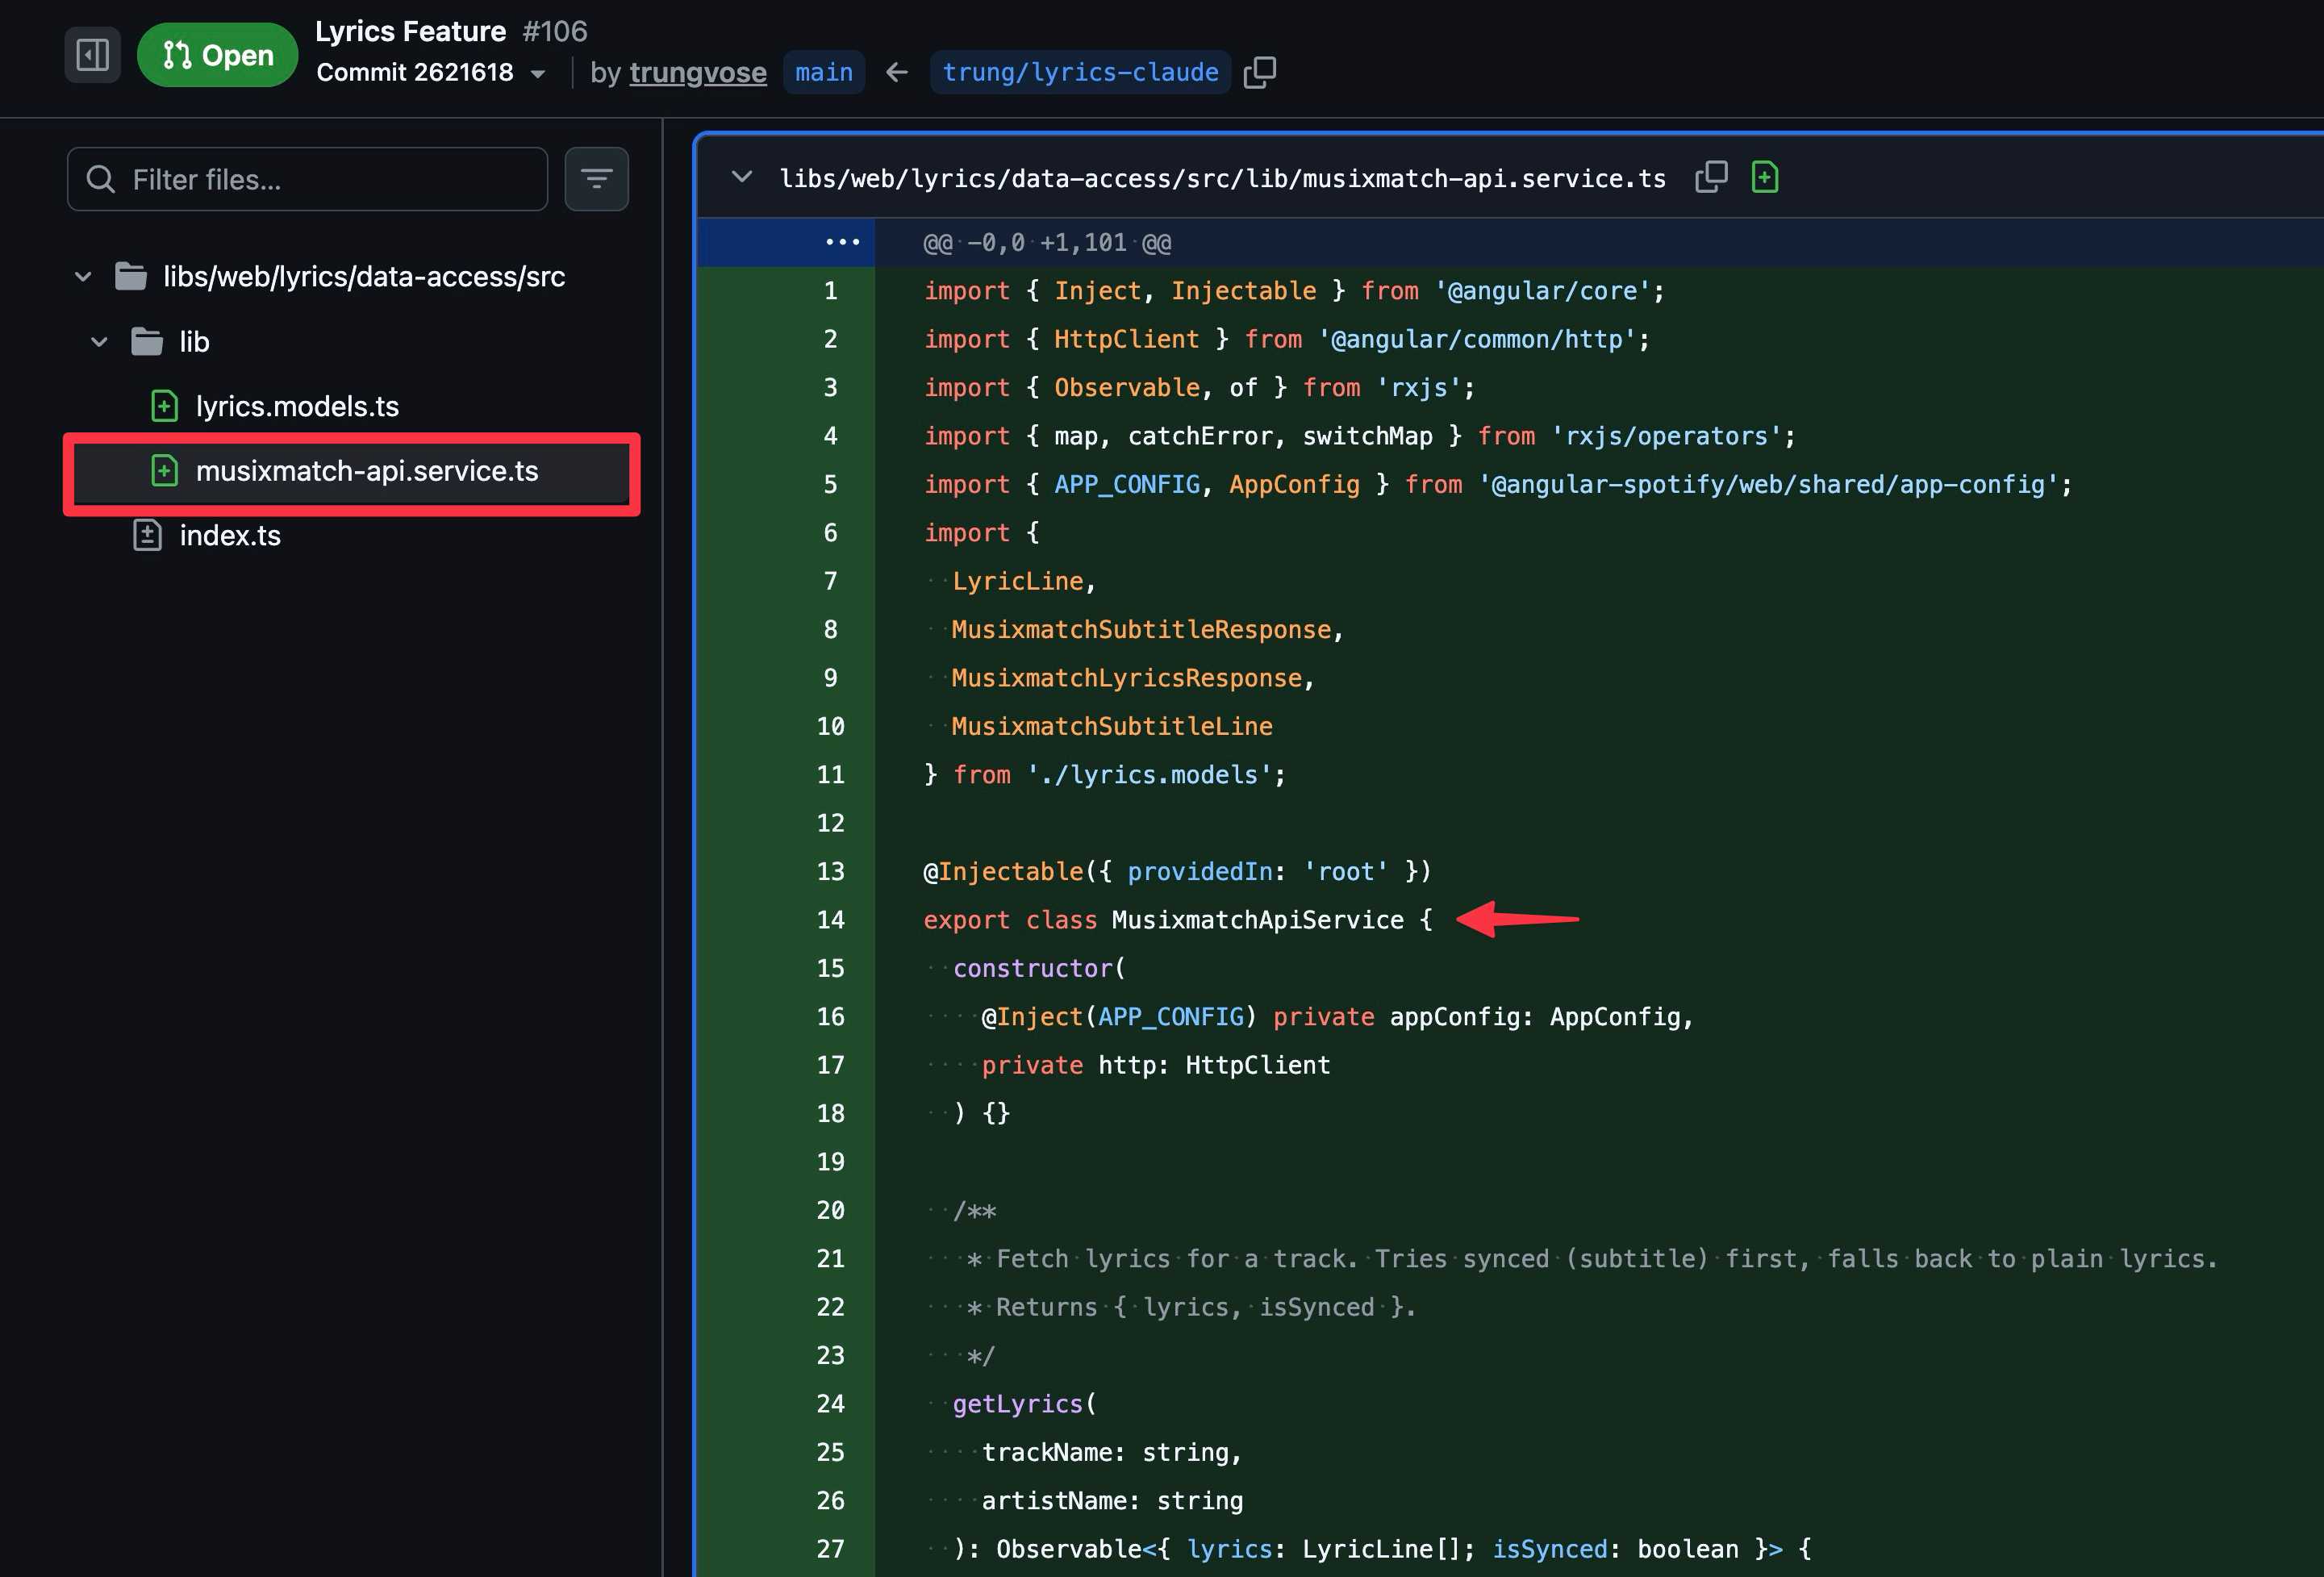The width and height of the screenshot is (2324, 1577).
Task: Collapse the libs/web/lyrics/data-access/src folder
Action: click(x=83, y=276)
